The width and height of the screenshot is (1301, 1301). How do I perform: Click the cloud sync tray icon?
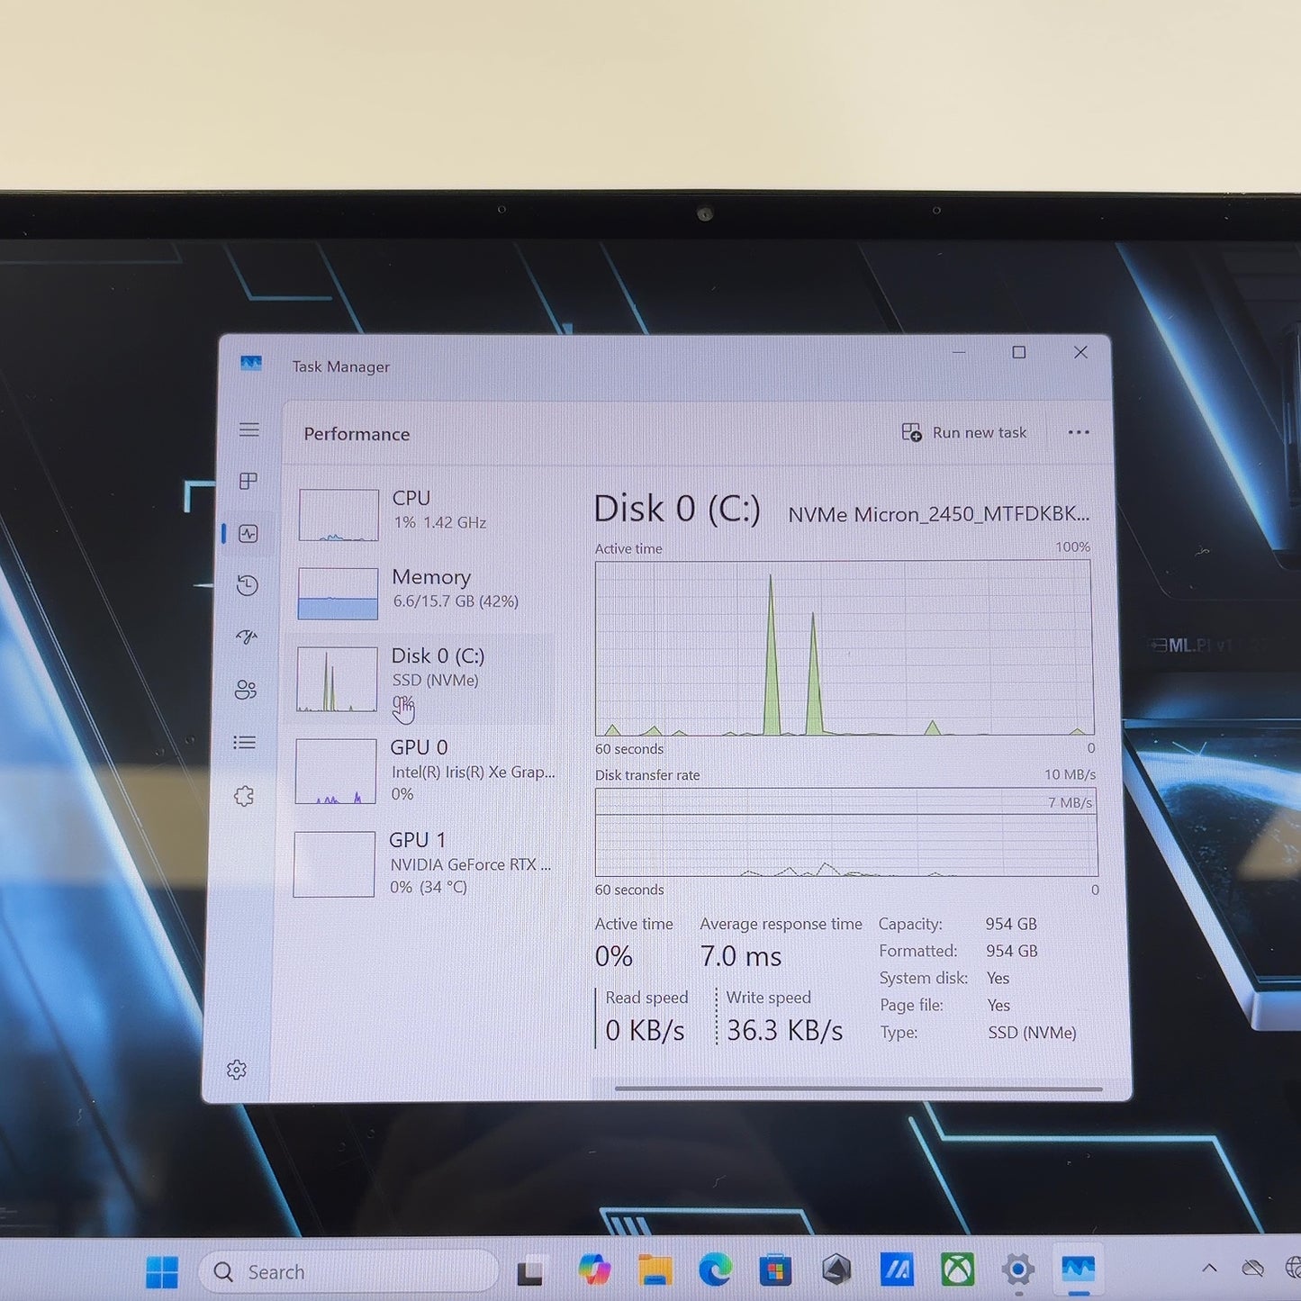1252,1269
